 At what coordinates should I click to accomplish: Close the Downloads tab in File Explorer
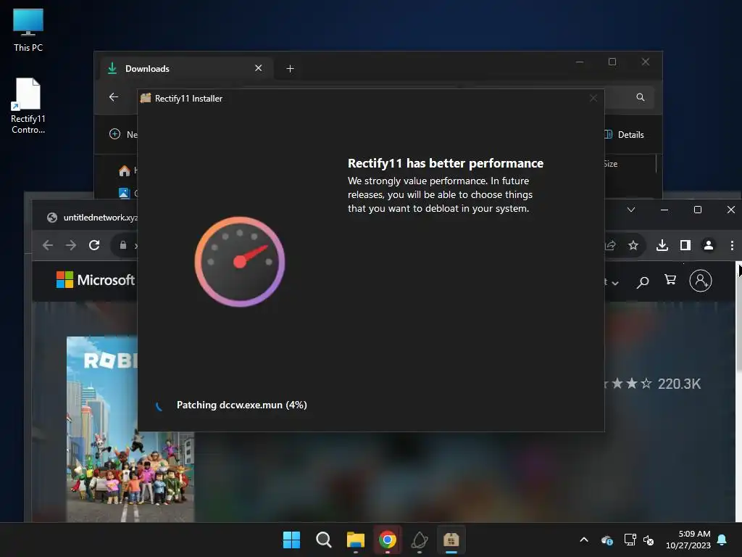click(259, 68)
